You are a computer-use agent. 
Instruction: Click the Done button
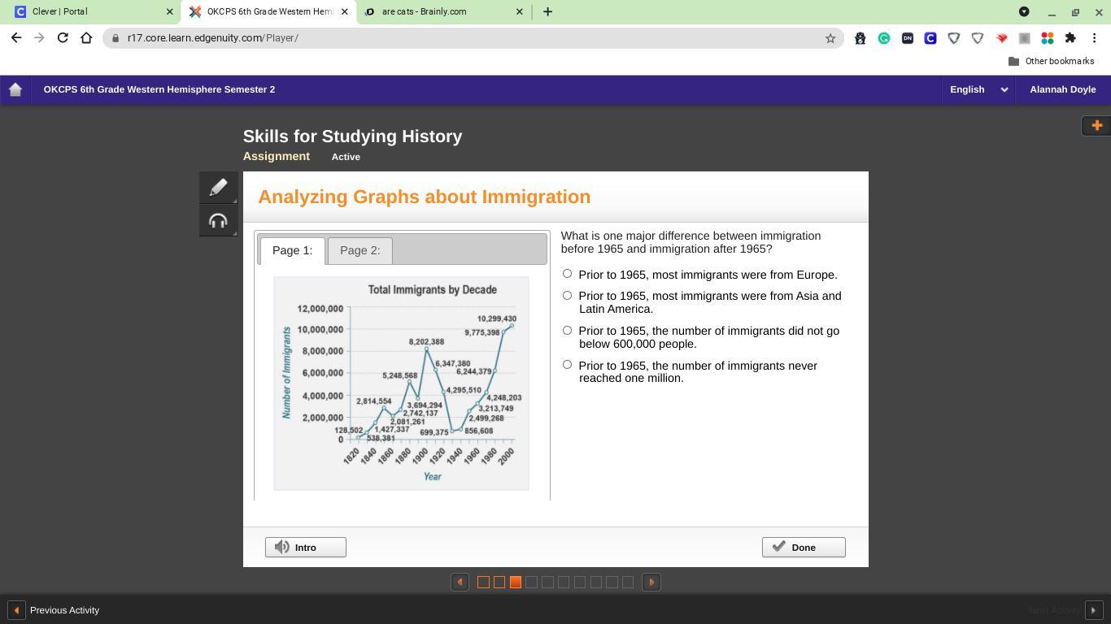tap(804, 547)
